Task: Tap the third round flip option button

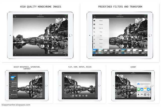Action: coord(80,96)
